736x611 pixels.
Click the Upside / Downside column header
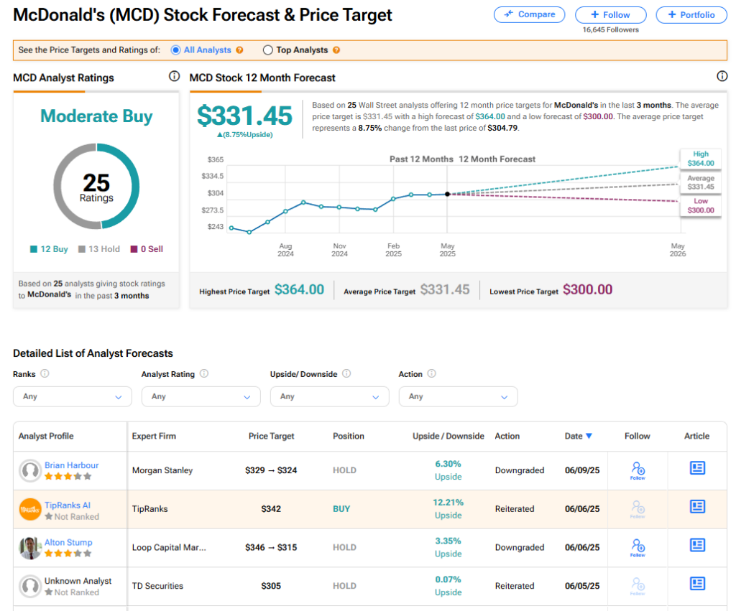[448, 436]
